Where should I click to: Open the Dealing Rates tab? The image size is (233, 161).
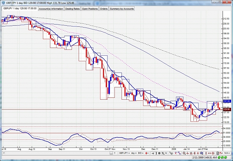[72, 9]
